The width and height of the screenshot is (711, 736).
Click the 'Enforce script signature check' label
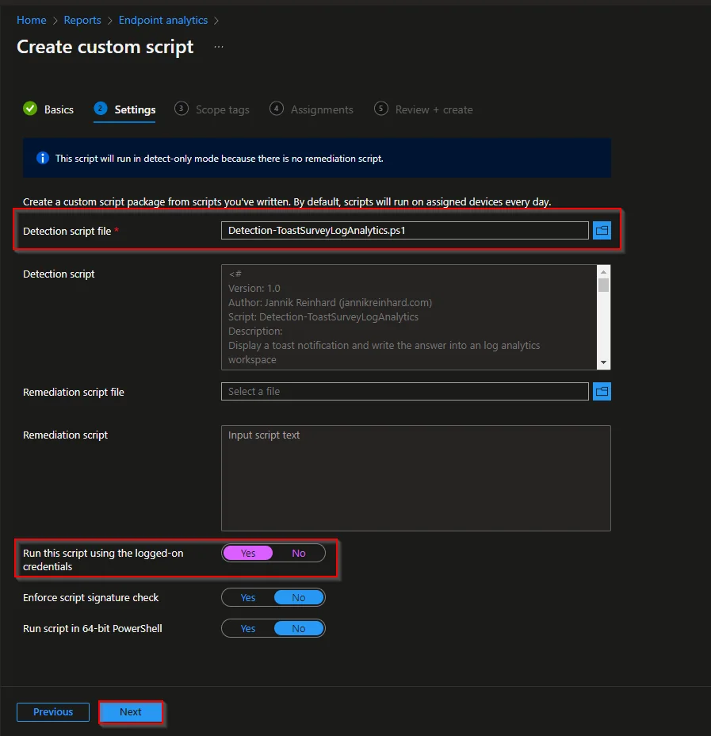tap(91, 597)
